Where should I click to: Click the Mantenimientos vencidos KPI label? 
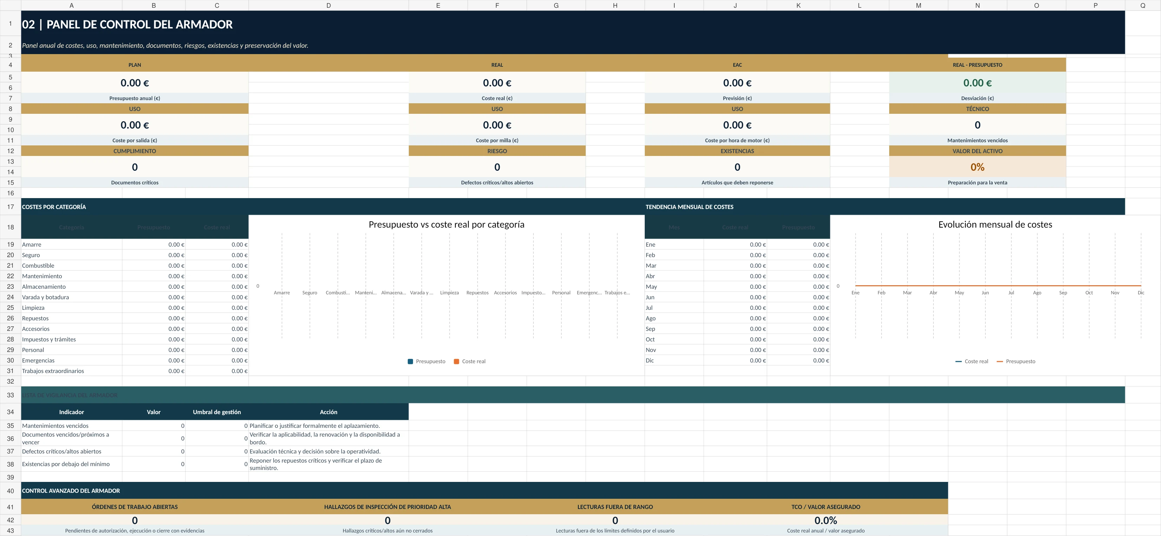pyautogui.click(x=977, y=140)
